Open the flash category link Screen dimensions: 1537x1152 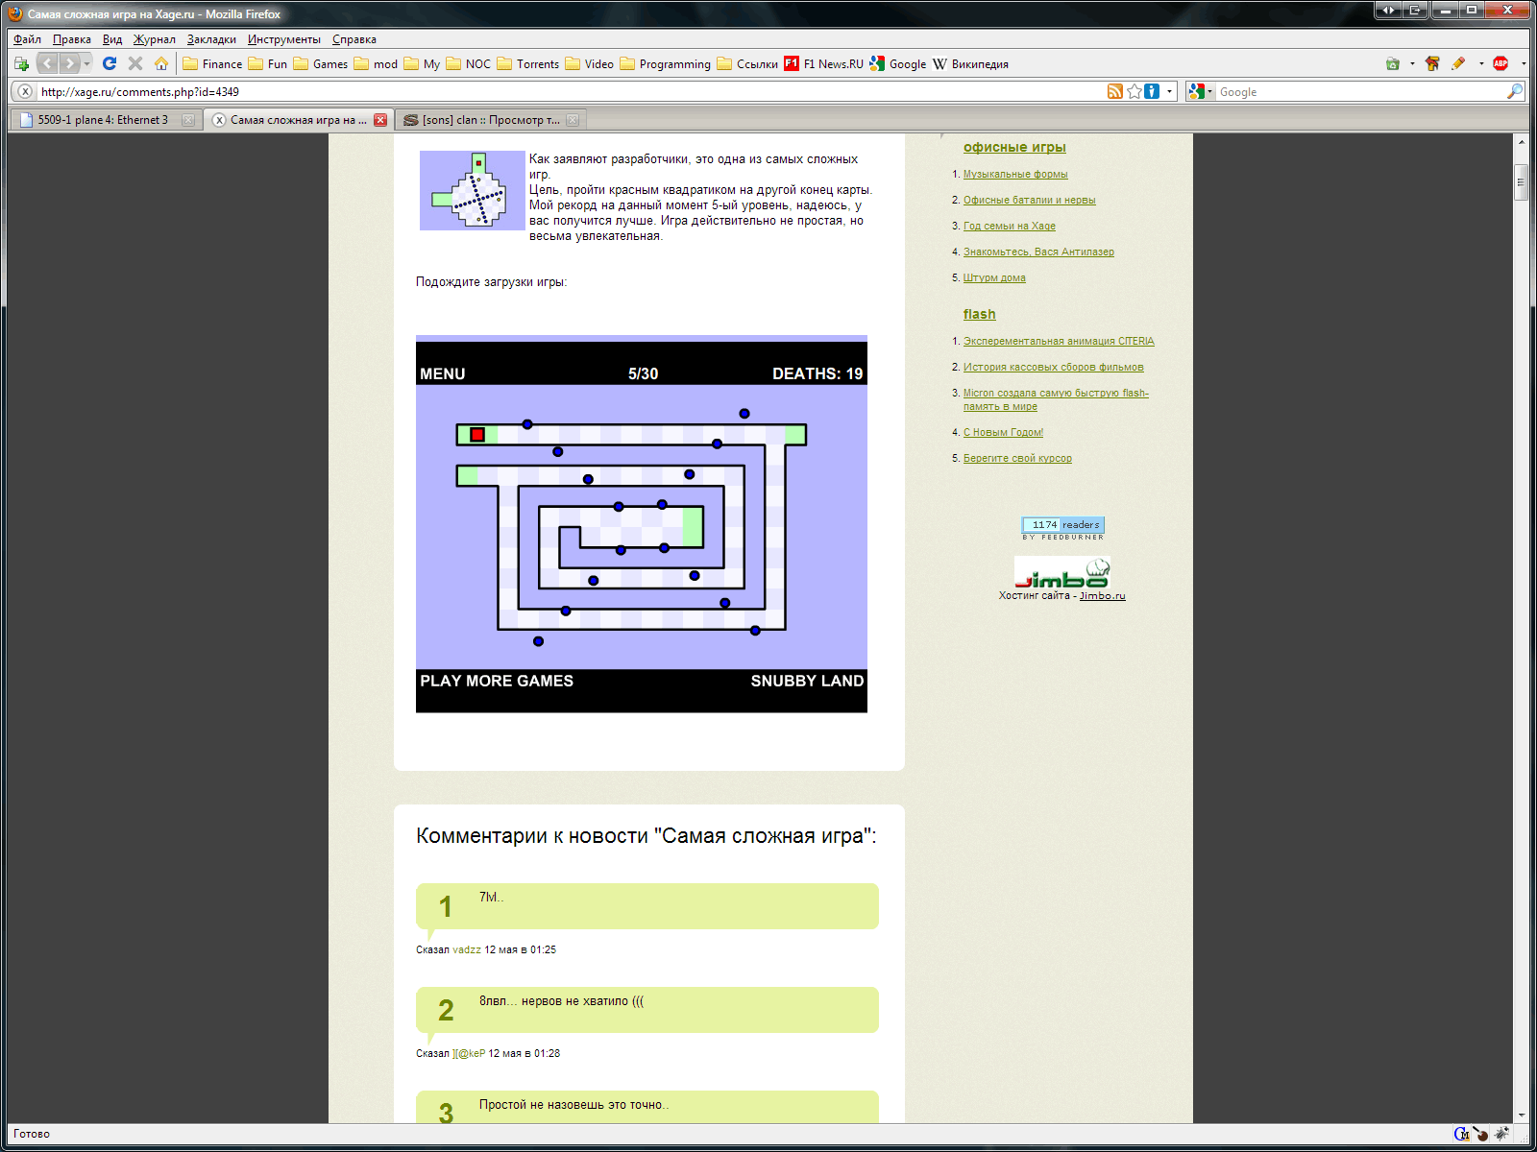pyautogui.click(x=979, y=314)
